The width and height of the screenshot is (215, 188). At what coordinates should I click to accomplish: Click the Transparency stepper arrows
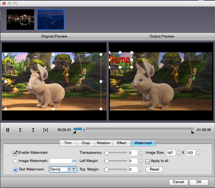pos(141,153)
